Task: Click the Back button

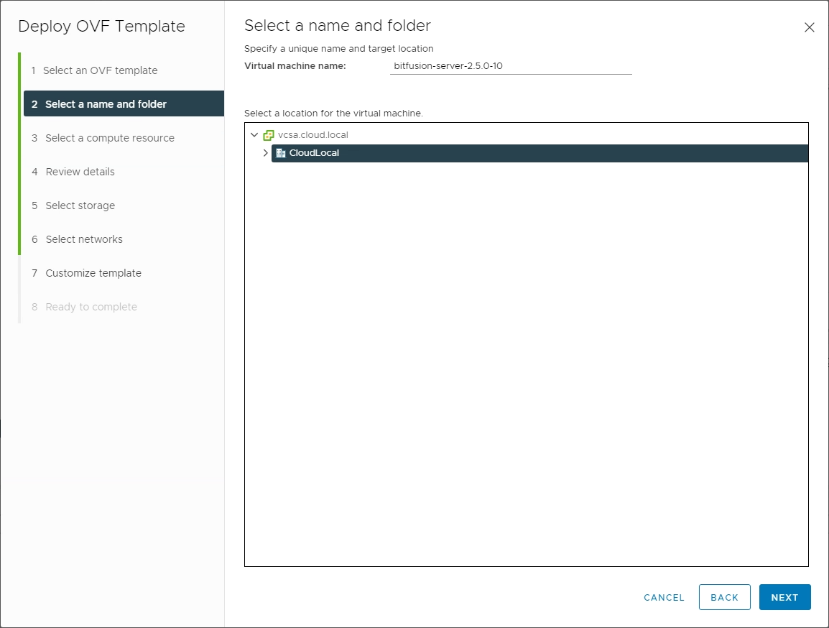Action: [x=724, y=597]
